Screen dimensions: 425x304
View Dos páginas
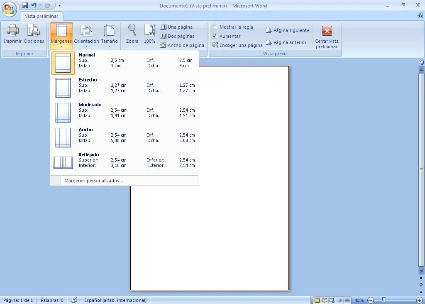(177, 36)
